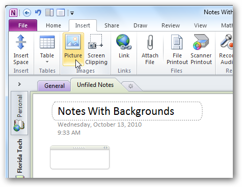Click the 9:33 AM time stamp
242x187 pixels.
pos(69,133)
